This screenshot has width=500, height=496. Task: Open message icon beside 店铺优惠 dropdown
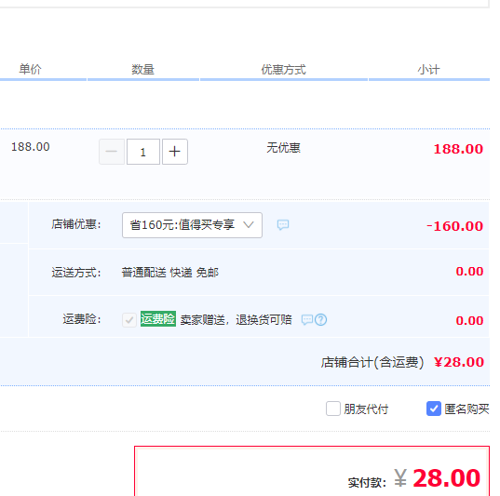pos(283,224)
